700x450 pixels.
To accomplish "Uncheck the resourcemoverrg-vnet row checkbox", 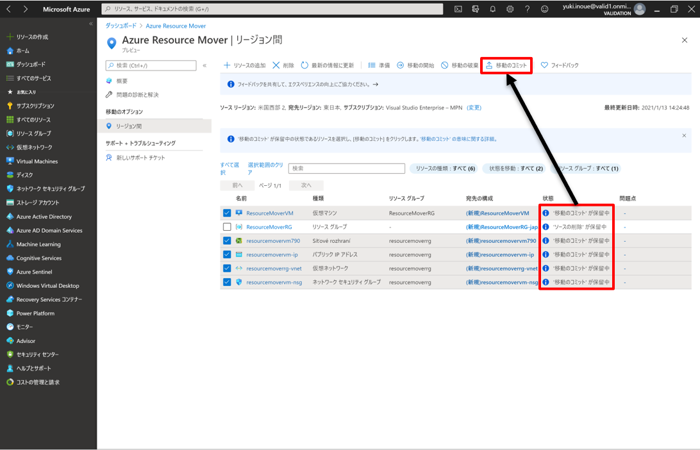I will tap(227, 269).
